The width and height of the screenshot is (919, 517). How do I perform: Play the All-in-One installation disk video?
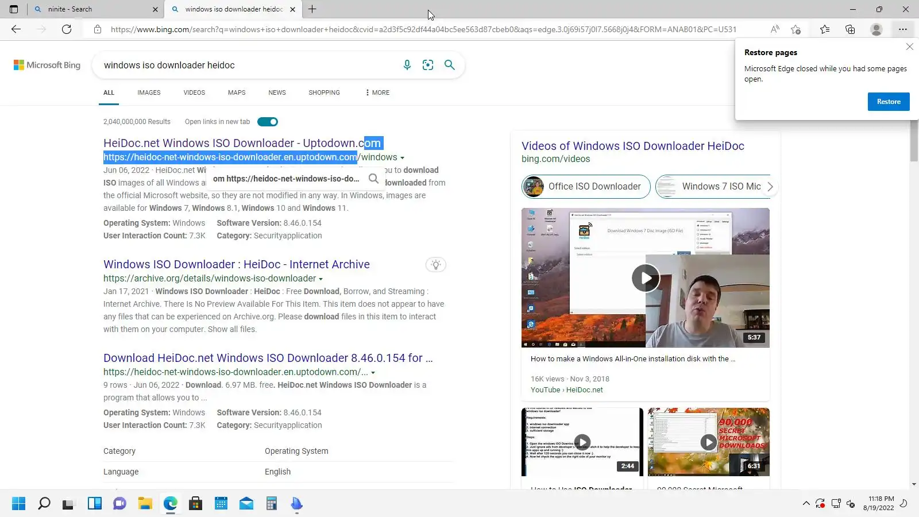click(646, 278)
